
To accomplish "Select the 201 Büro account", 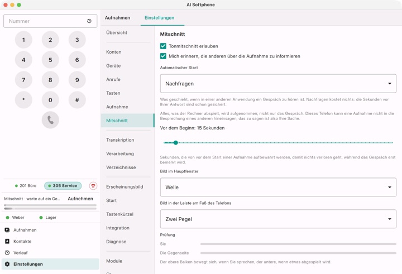I will point(26,186).
